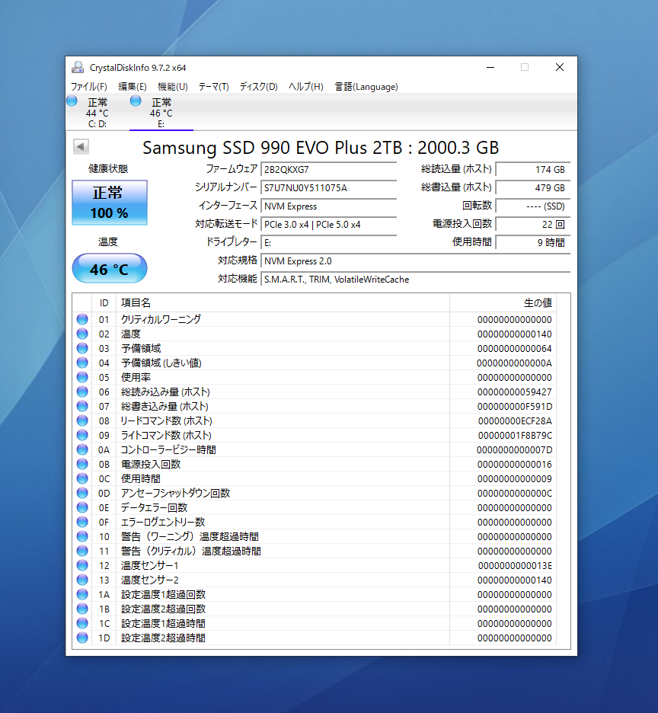Select the row label 設定温度2超過時間
Image resolution: width=658 pixels, height=713 pixels.
[163, 638]
